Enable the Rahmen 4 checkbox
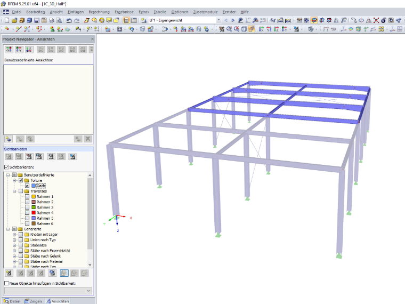The width and height of the screenshot is (405, 304). 27,213
